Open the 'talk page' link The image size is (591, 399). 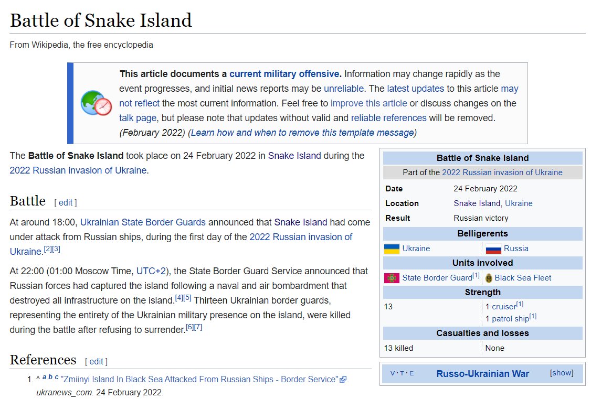coord(138,118)
